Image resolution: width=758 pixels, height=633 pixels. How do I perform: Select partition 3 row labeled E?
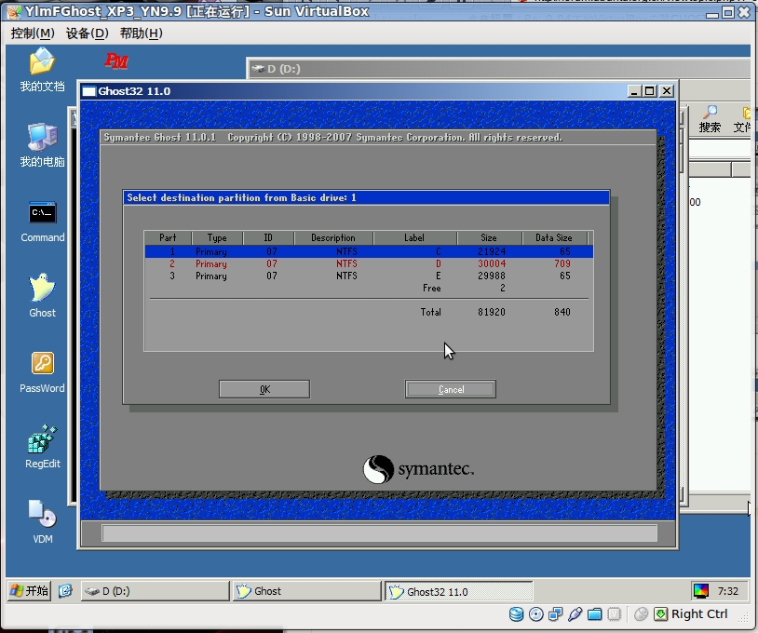click(369, 276)
